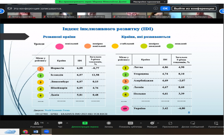Open the Notes icon in toolbar
Viewport: 224px width, 135px height.
[216, 123]
